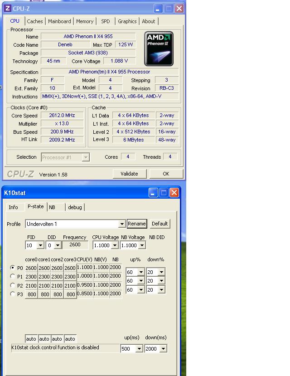
Task: Expand the NB Voltage dropdown
Action: 142,245
